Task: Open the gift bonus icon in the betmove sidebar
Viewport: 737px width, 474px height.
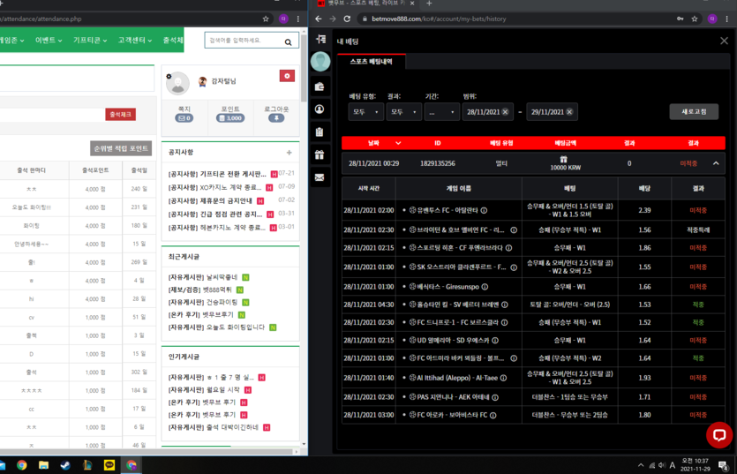Action: 320,154
